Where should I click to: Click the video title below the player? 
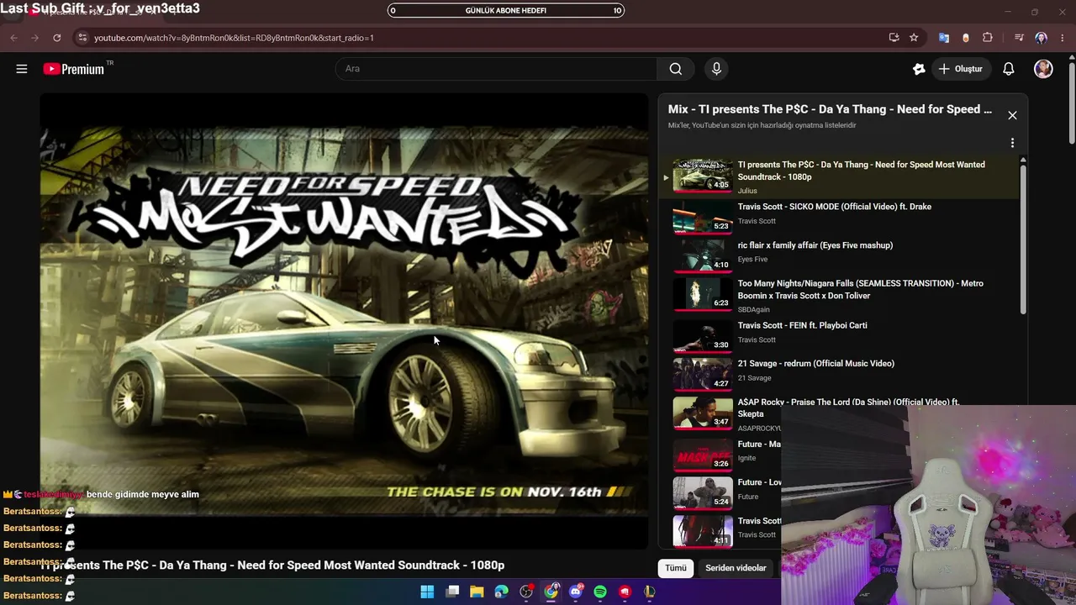[272, 566]
